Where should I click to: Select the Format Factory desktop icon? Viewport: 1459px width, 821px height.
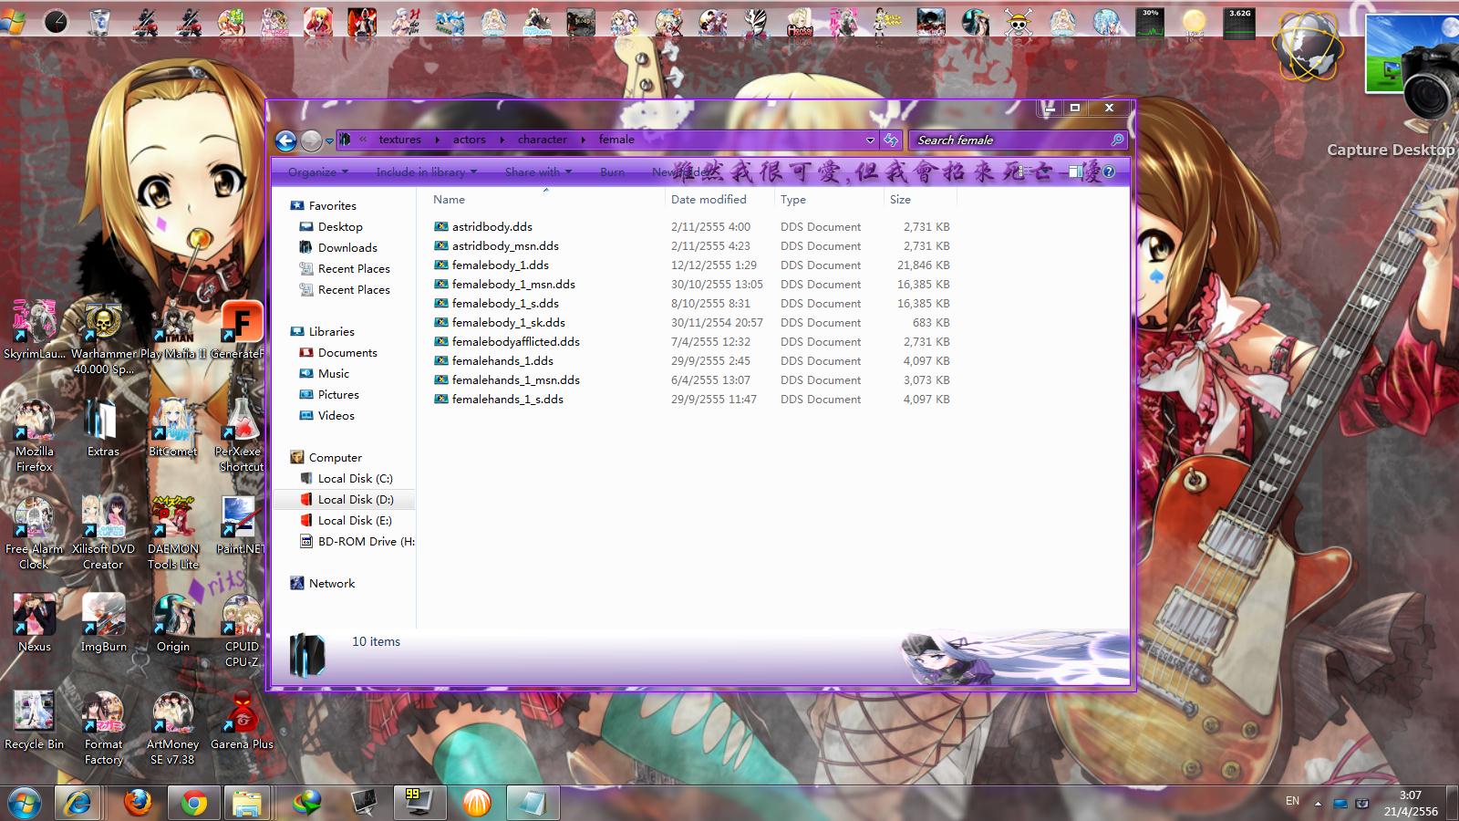click(x=103, y=729)
